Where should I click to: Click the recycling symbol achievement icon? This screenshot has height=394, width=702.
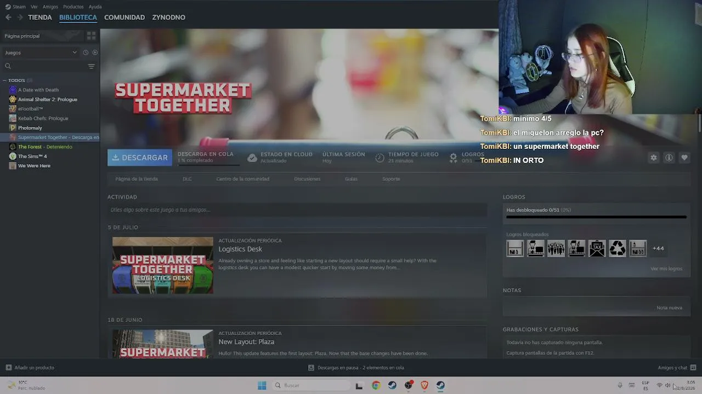pos(618,248)
